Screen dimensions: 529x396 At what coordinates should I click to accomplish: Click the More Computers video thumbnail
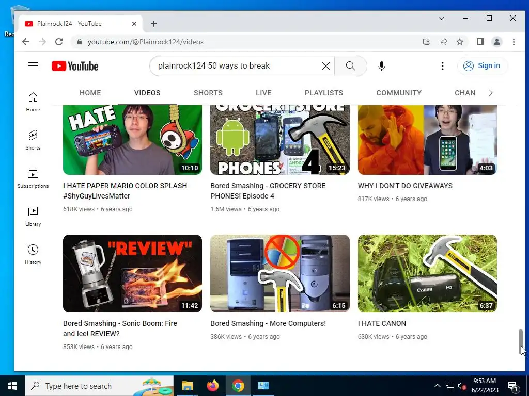279,273
